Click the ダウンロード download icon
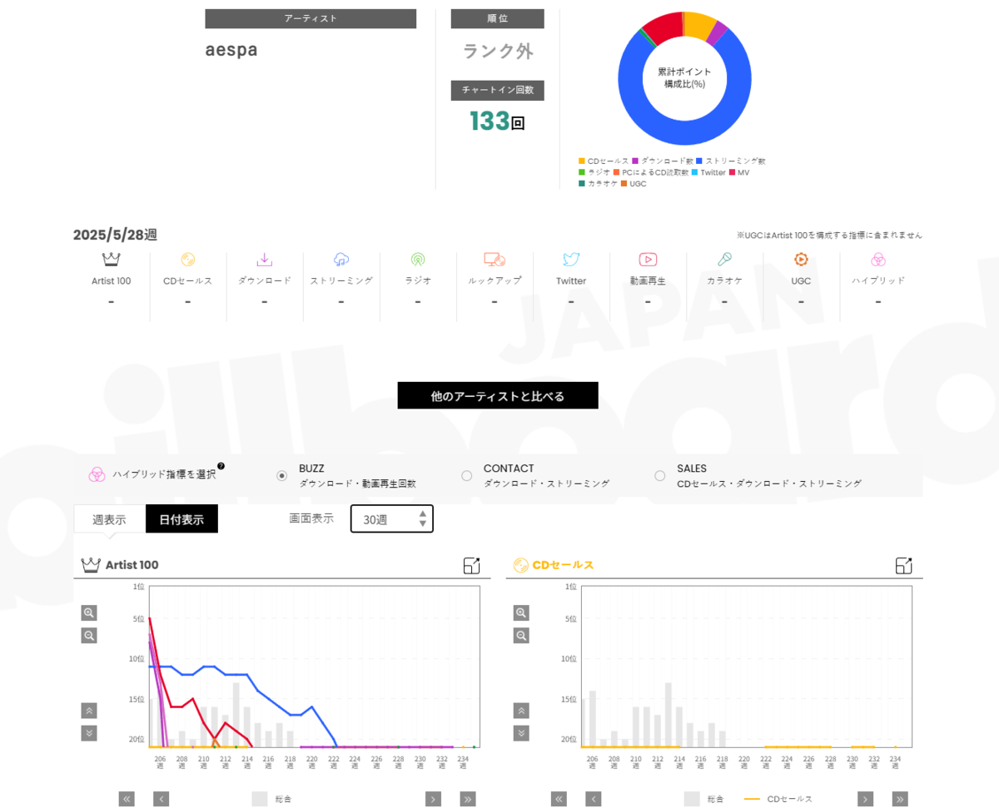 coord(265,260)
